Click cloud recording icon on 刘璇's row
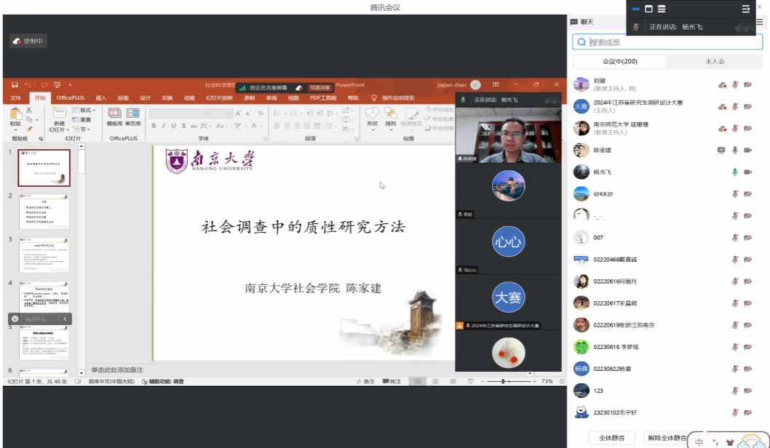The image size is (770, 448). pos(722,85)
